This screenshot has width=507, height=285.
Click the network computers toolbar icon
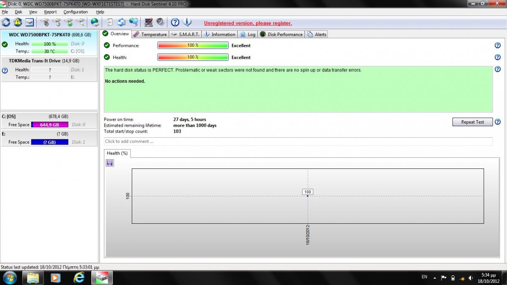pyautogui.click(x=134, y=22)
